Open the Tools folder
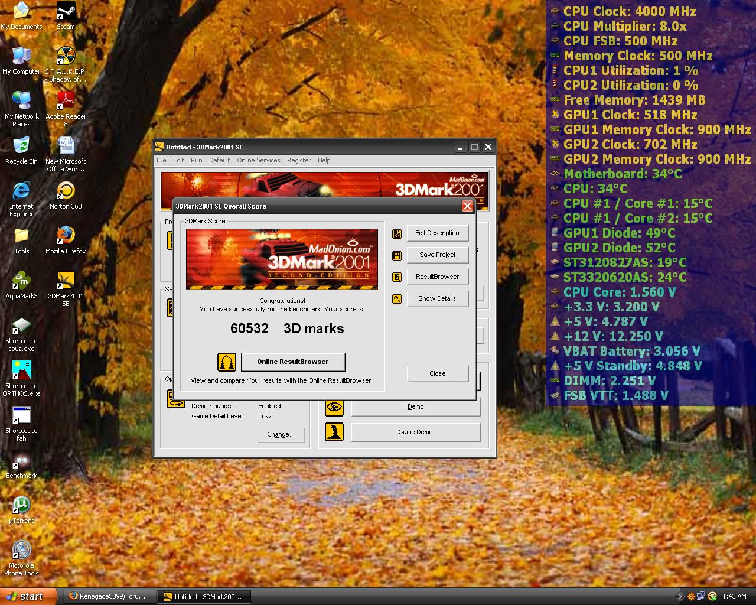The image size is (756, 605). [x=21, y=240]
